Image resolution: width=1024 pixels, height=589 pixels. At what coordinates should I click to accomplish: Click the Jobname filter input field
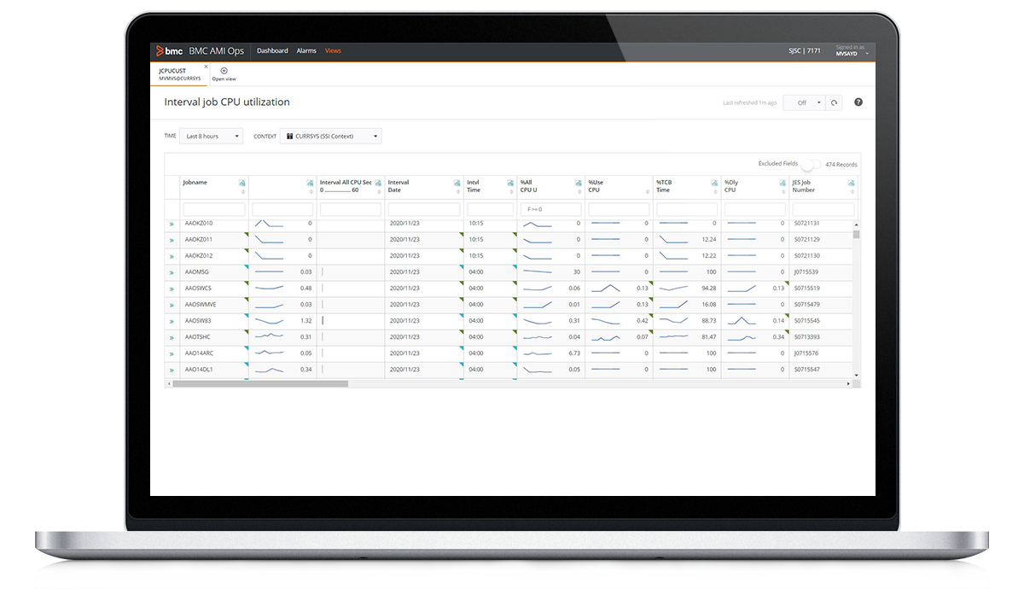[214, 209]
